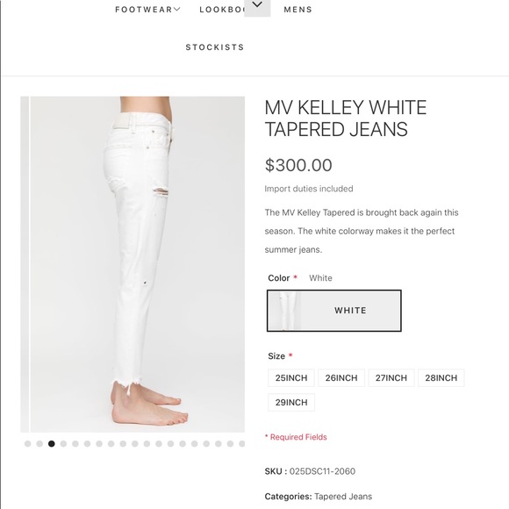Click the main side-view jeans product photo
Image resolution: width=509 pixels, height=509 pixels.
click(137, 264)
